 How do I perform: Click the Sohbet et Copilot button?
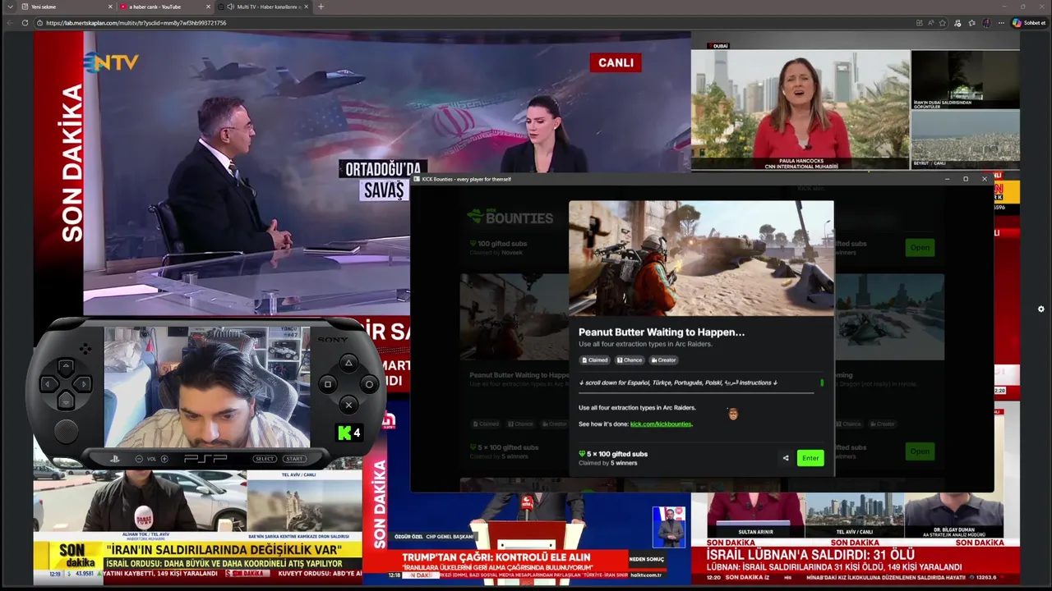point(1029,23)
